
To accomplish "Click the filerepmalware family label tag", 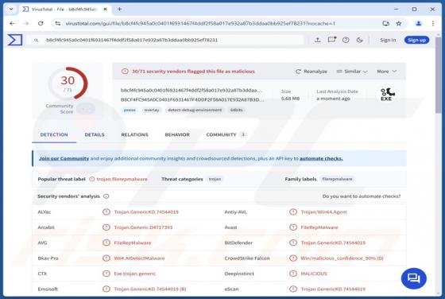I will click(337, 179).
